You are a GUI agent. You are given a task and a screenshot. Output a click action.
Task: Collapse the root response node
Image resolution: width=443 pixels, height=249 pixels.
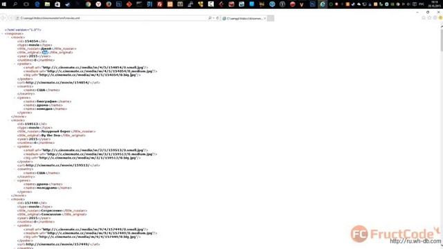[x=3, y=34]
